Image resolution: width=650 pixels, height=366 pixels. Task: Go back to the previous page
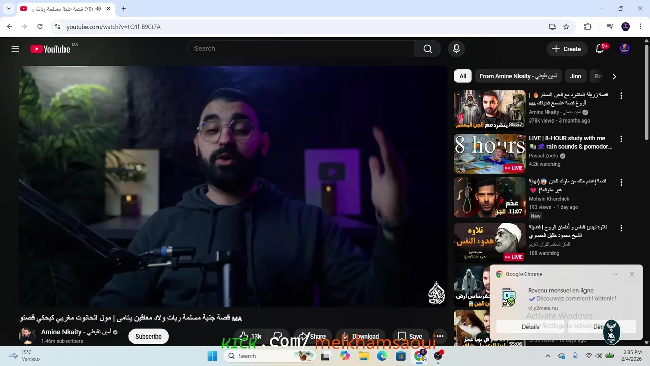pyautogui.click(x=9, y=26)
